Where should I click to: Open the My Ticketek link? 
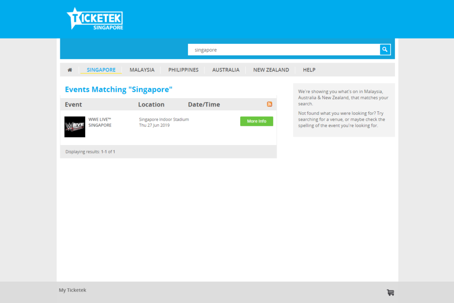72,290
